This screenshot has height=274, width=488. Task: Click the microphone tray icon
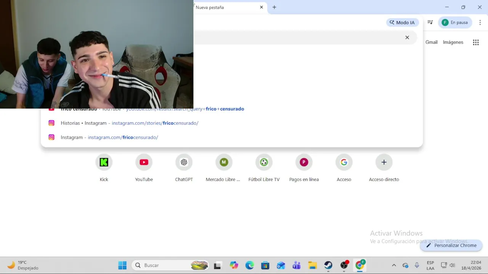click(417, 265)
